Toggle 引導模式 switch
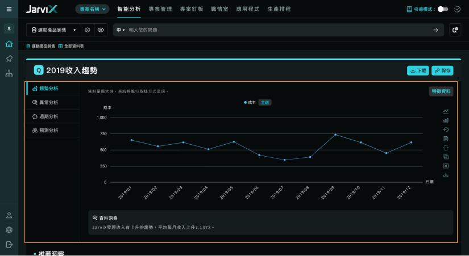469x256 pixels. [x=443, y=9]
